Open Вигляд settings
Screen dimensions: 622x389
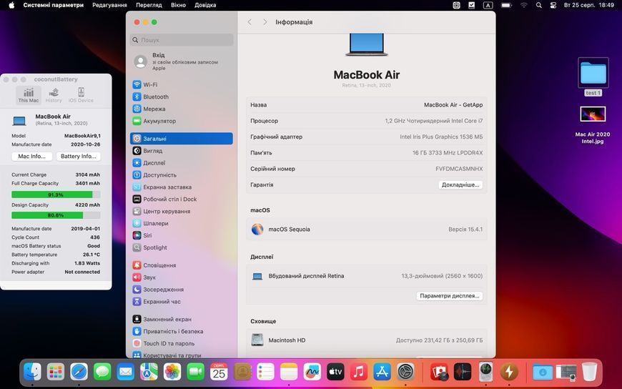[182, 151]
